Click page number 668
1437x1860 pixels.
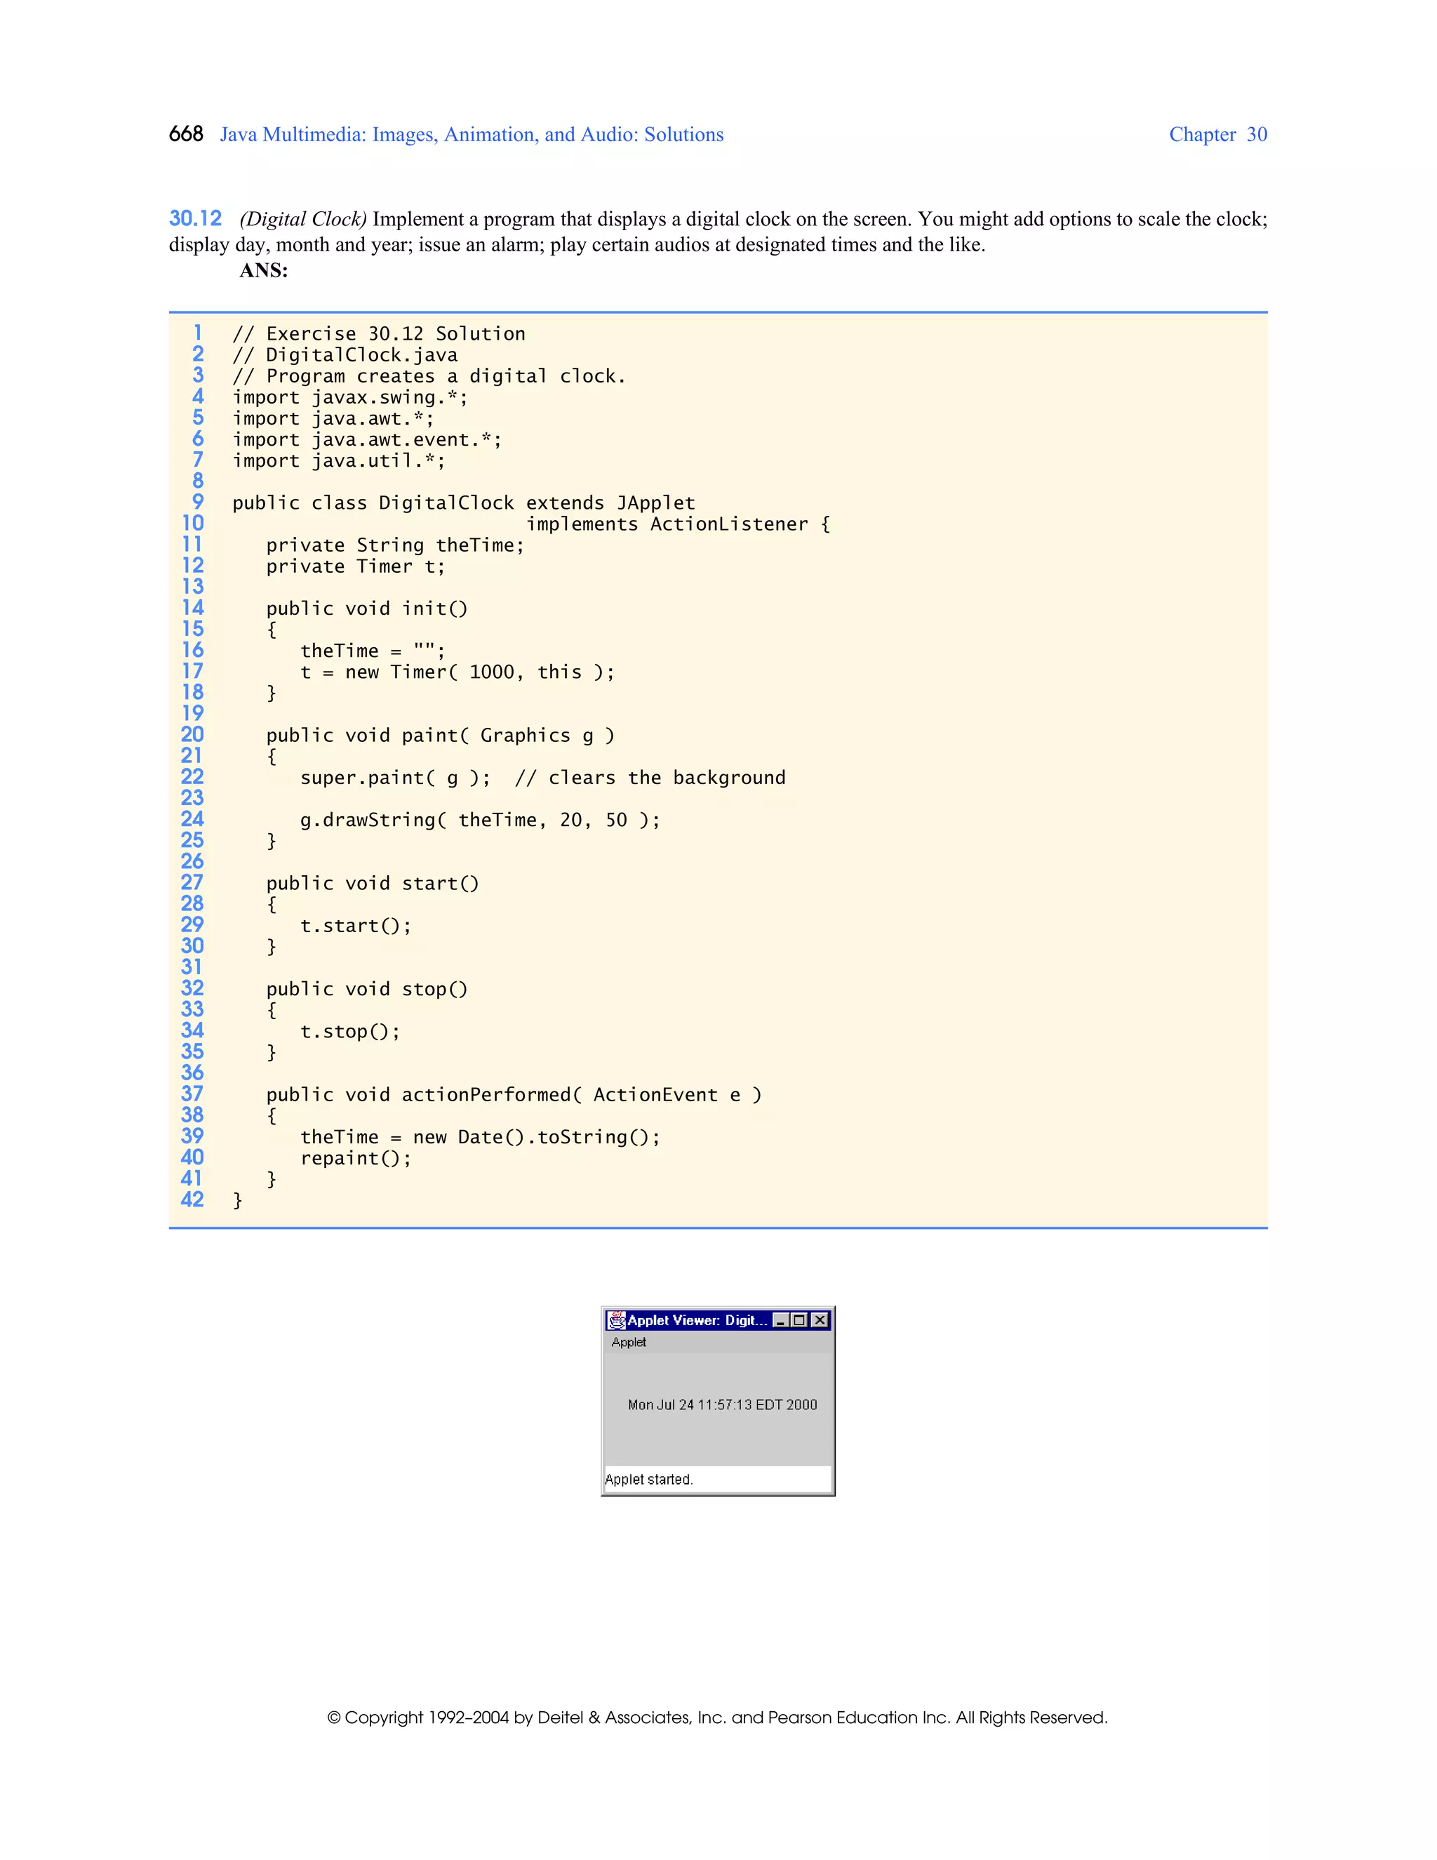(x=185, y=135)
